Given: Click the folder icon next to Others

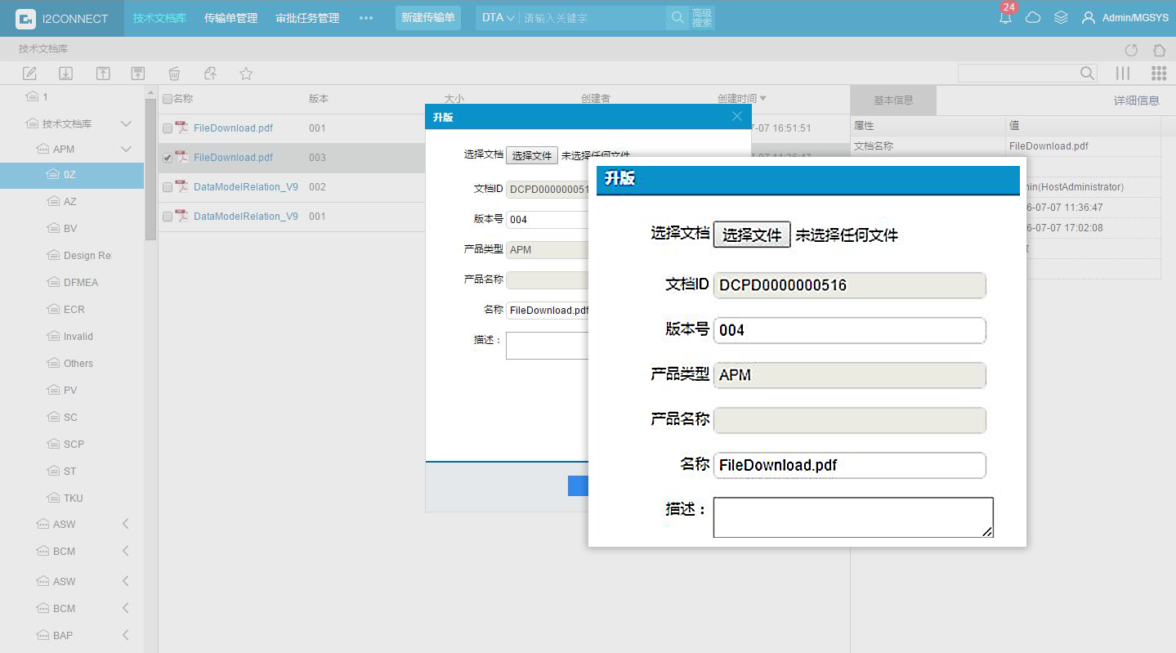Looking at the screenshot, I should point(55,363).
